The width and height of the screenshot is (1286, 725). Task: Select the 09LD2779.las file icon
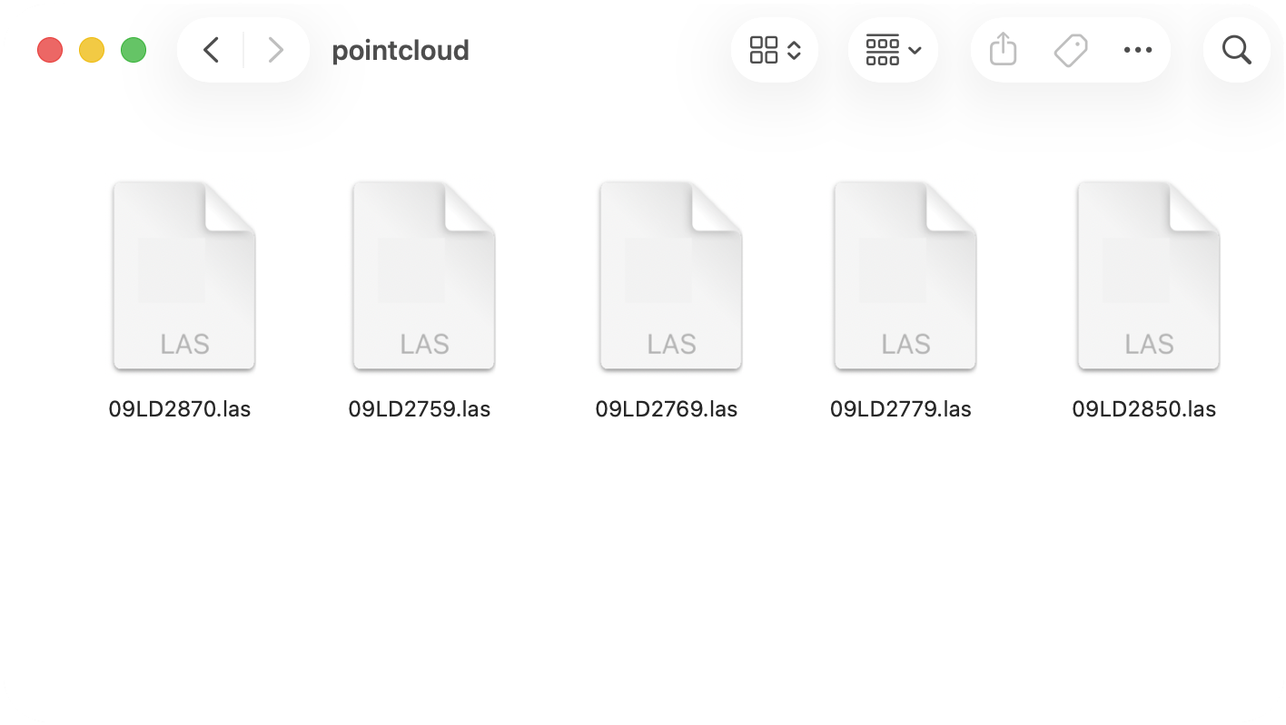(x=905, y=276)
